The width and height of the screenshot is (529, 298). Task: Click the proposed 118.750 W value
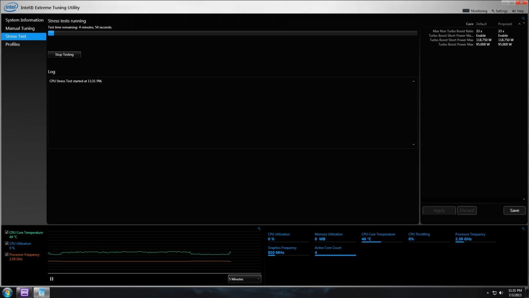click(506, 40)
